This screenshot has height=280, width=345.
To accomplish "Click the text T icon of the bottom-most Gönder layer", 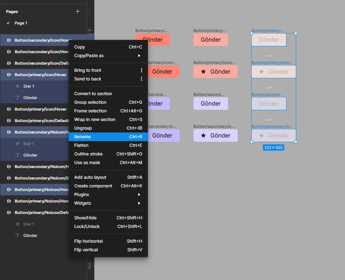I will tap(17, 235).
